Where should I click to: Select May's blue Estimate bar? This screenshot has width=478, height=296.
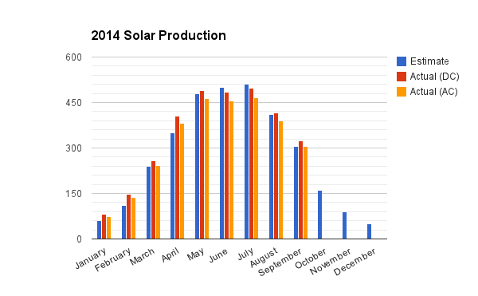(198, 166)
